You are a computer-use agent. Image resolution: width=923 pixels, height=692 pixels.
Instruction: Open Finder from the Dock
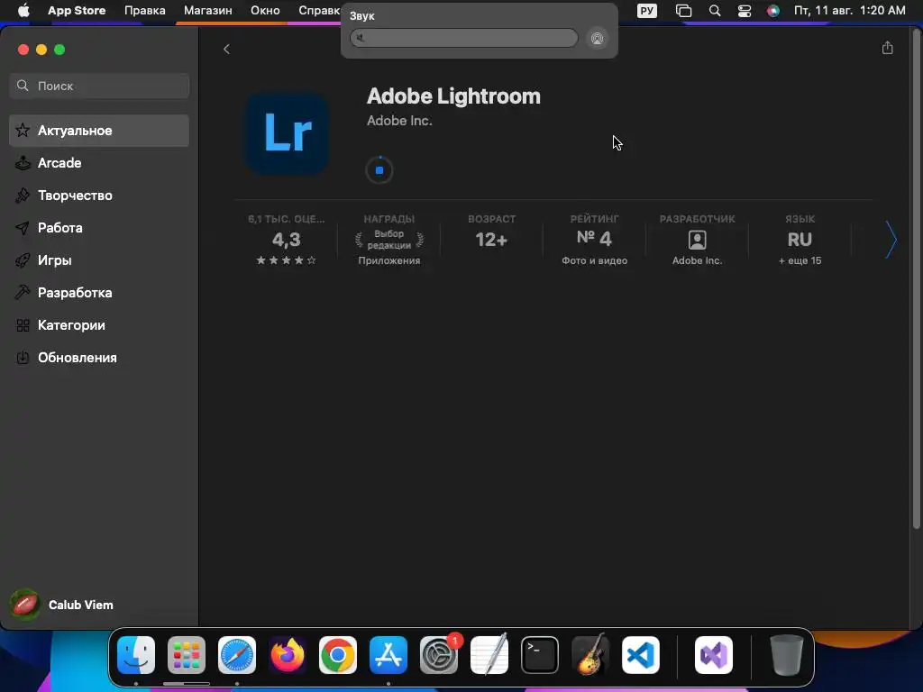[136, 655]
